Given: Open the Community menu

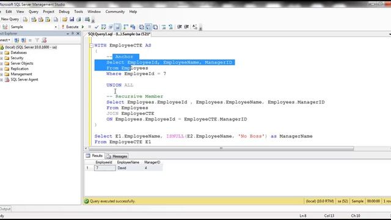Looking at the screenshot, I should 115,12.
